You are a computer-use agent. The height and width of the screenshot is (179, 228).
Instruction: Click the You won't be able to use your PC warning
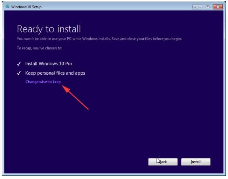tap(99, 39)
